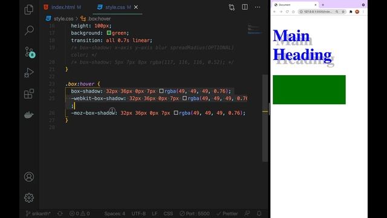Open the Accounts menu icon

[29, 177]
